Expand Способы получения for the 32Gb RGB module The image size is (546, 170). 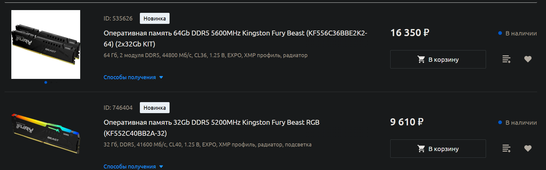tap(133, 167)
